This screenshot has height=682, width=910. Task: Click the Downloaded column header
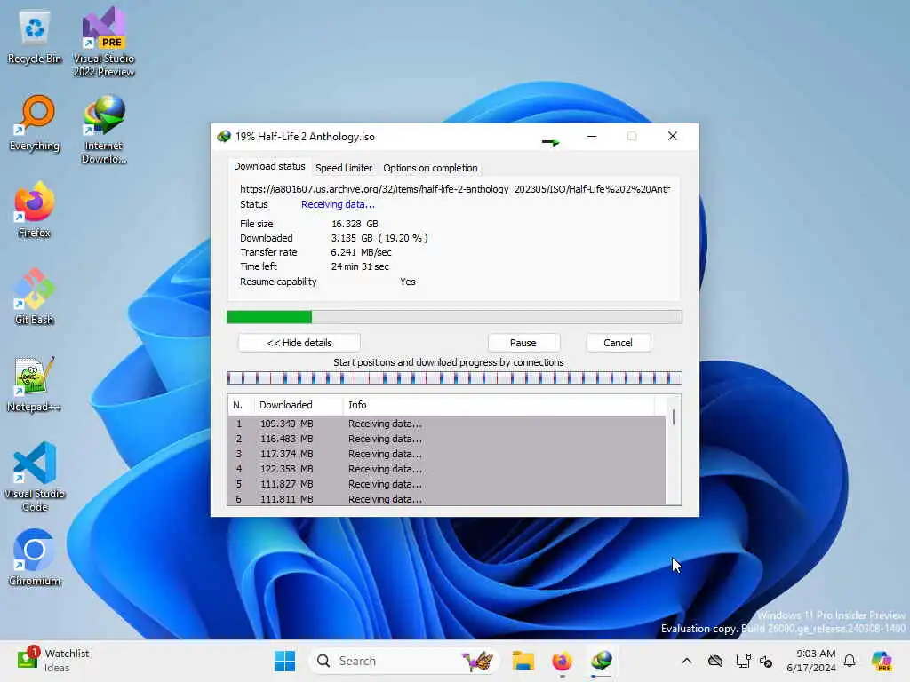coord(299,405)
